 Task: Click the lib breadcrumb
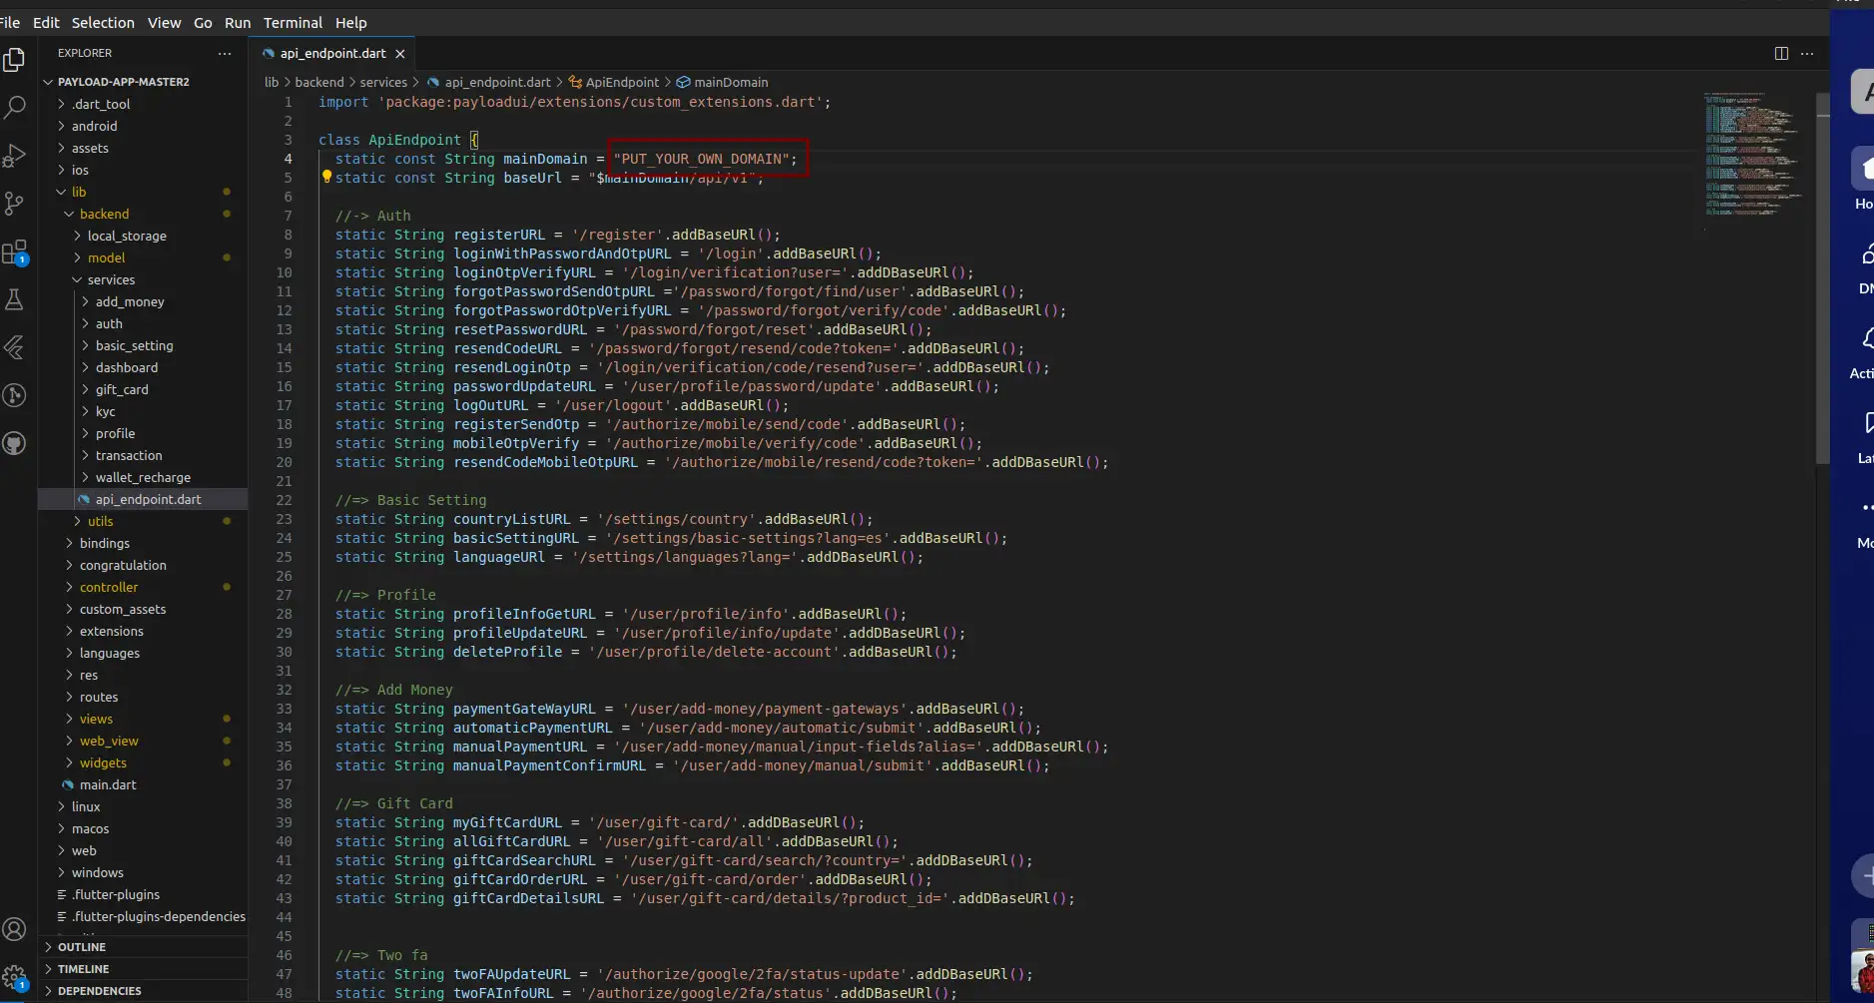point(272,82)
